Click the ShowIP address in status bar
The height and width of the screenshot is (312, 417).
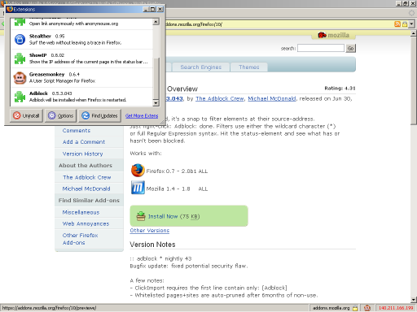point(396,308)
